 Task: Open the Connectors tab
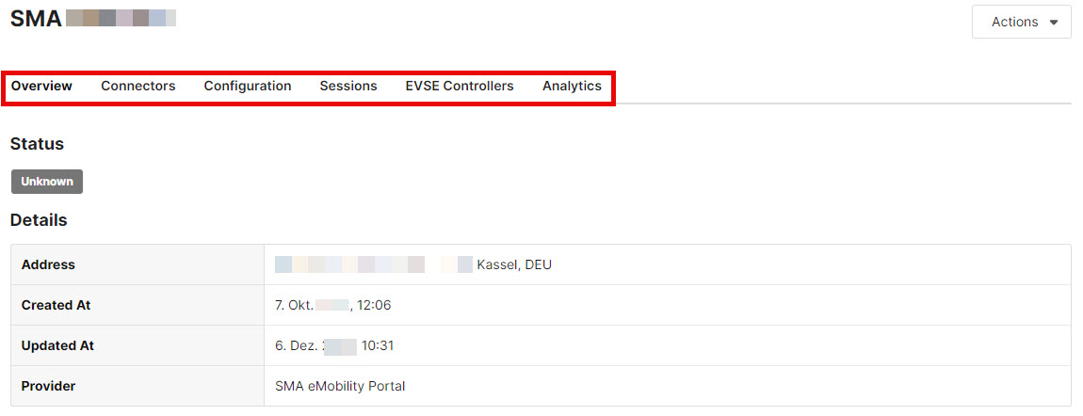(x=138, y=86)
